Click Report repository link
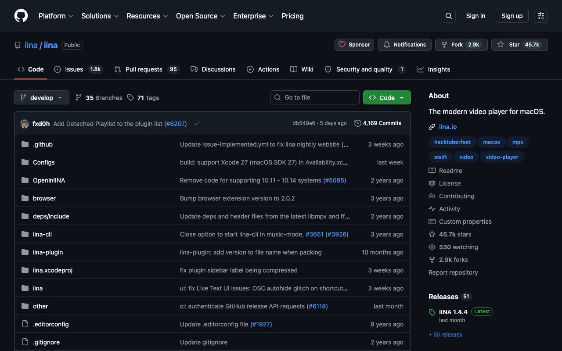562x351 pixels. pyautogui.click(x=453, y=272)
